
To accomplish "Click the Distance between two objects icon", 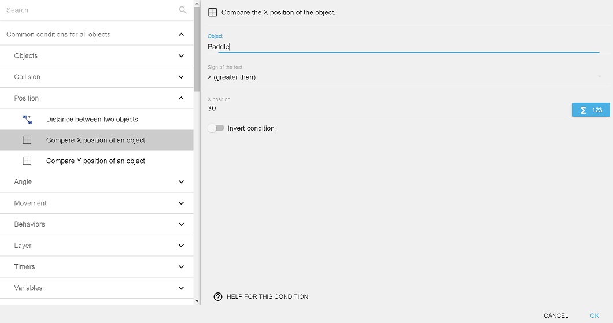I will click(x=27, y=120).
